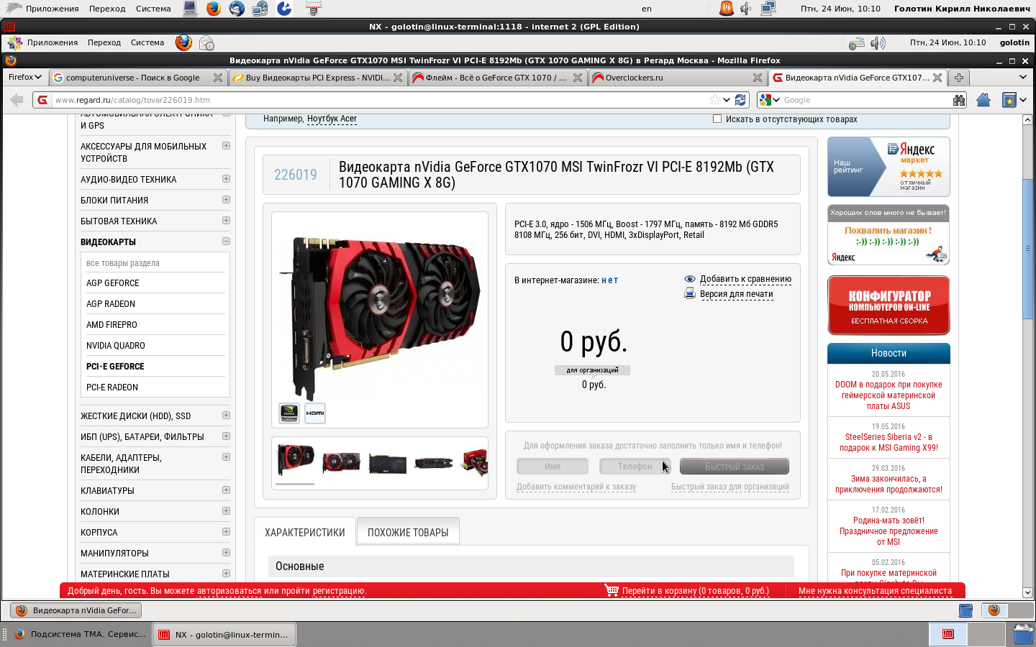
Task: Click the red siren alert tray icon
Action: (x=727, y=9)
